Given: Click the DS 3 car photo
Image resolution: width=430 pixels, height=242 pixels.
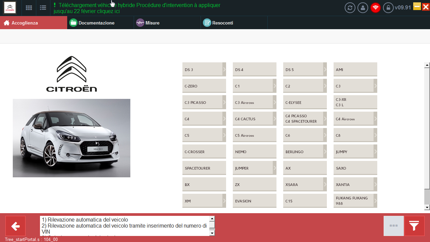Looking at the screenshot, I should click(72, 138).
